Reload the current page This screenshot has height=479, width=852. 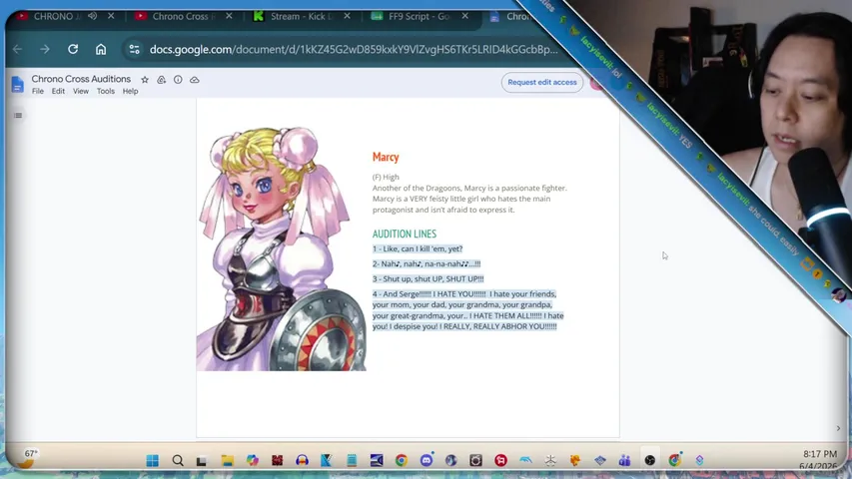coord(73,50)
